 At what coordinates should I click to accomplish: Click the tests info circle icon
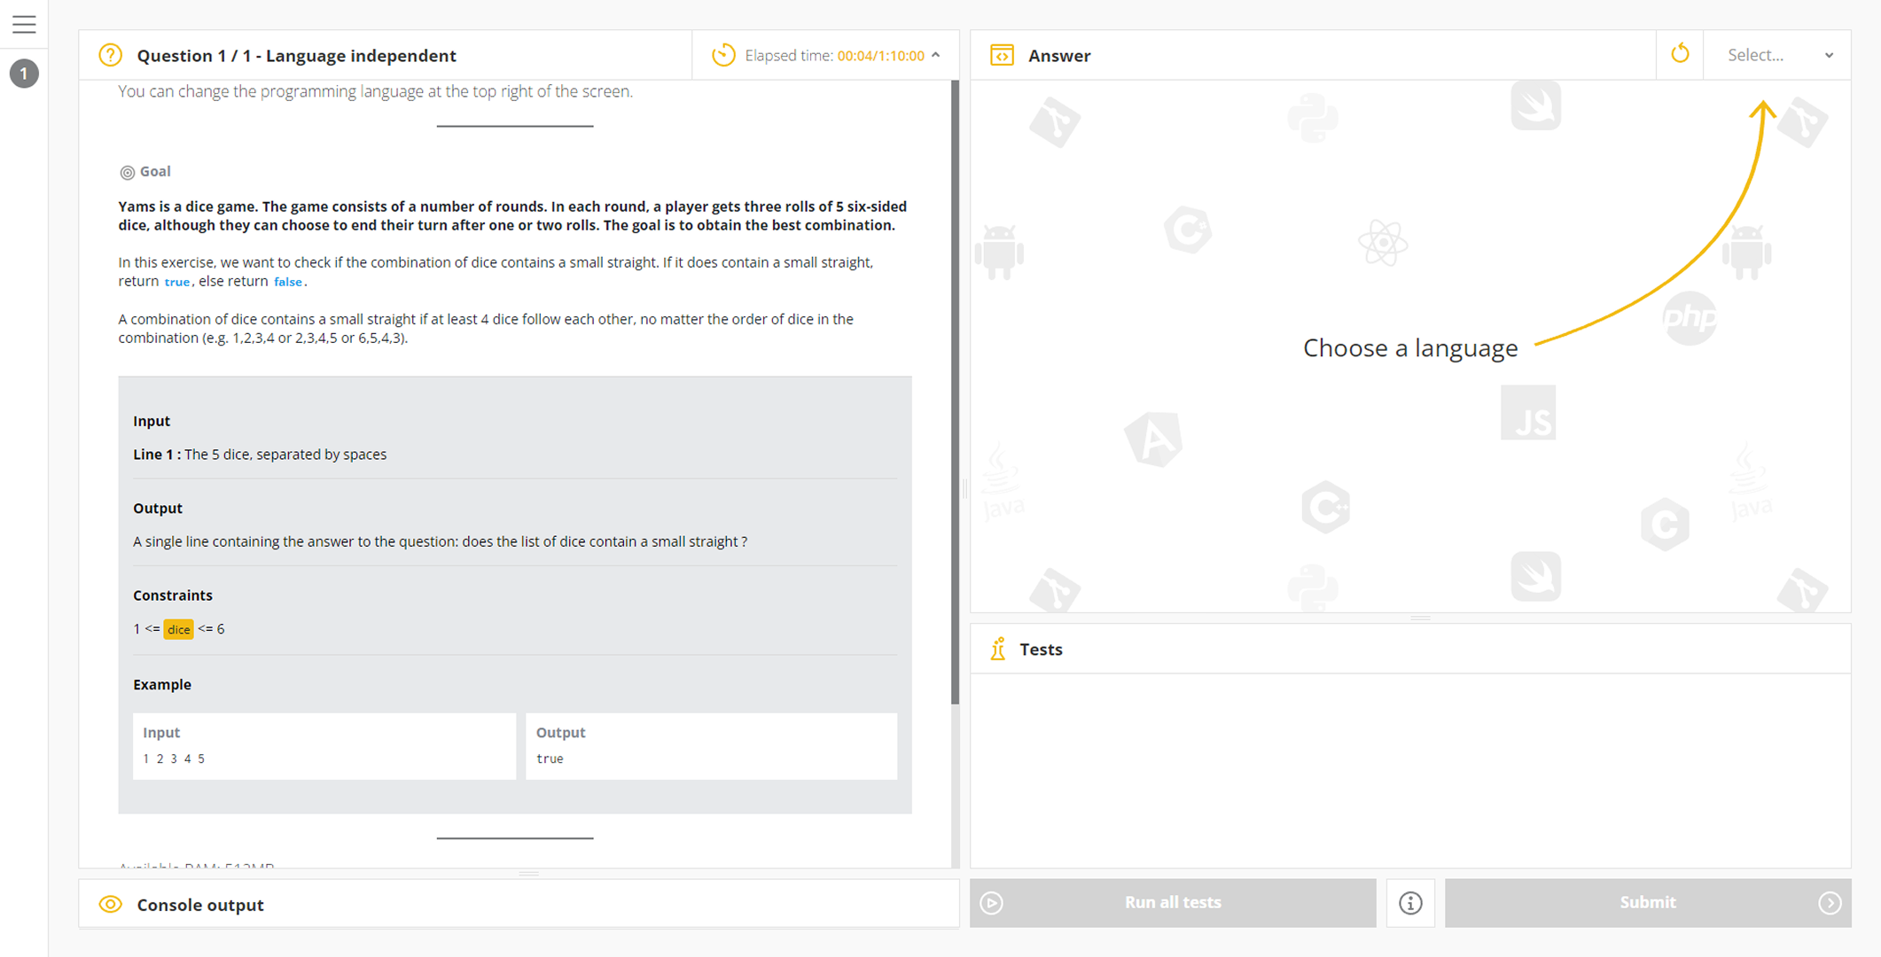coord(1410,903)
